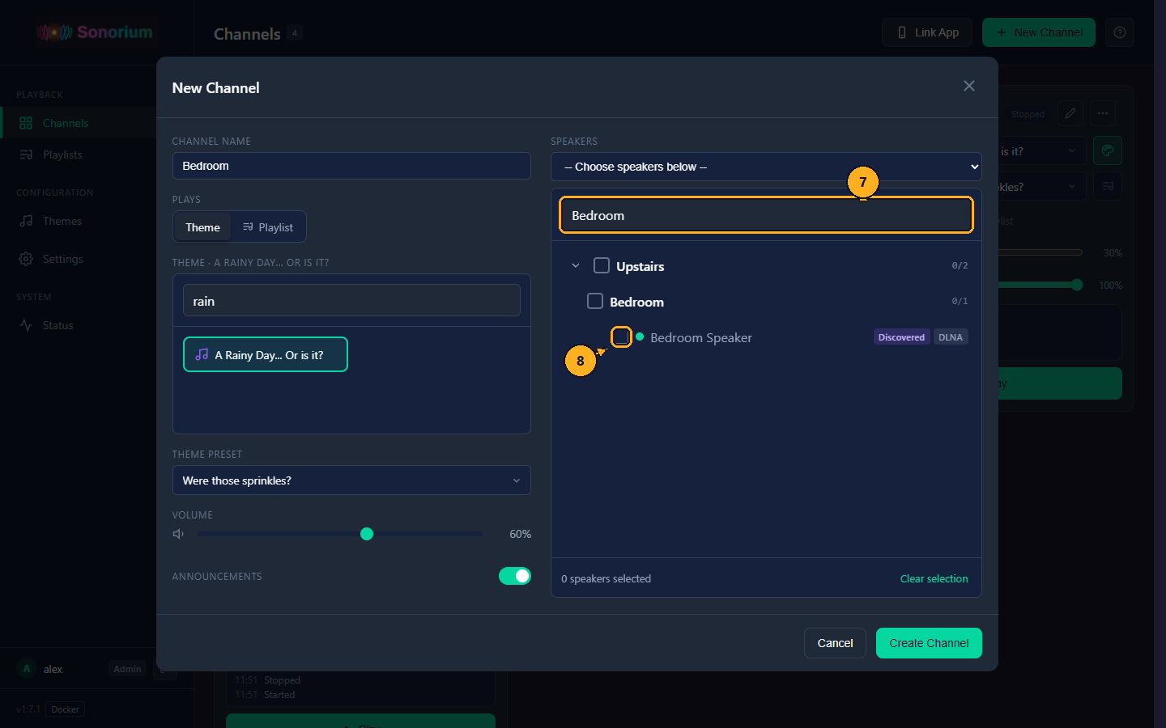
Task: Select the Theme tab under Plays
Action: (x=202, y=227)
